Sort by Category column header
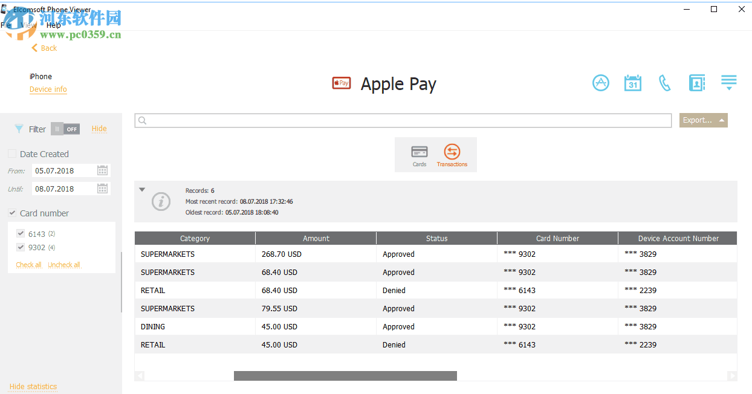 (195, 238)
